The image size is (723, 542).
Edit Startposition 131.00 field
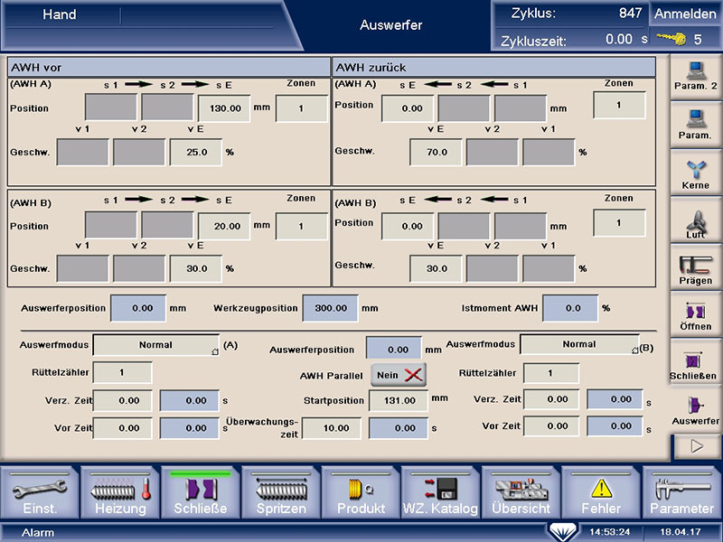399,400
